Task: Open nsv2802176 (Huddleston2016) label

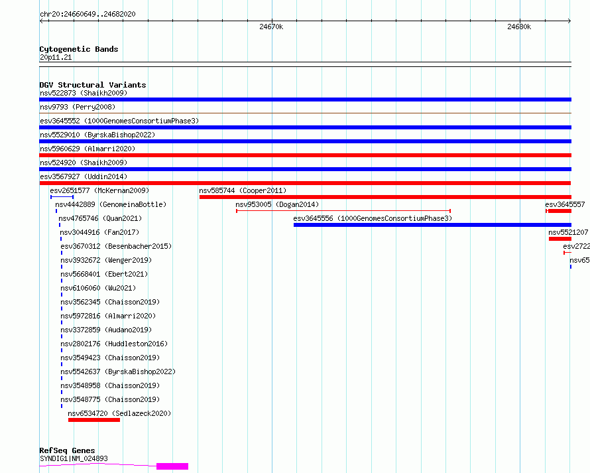Action: click(x=115, y=344)
